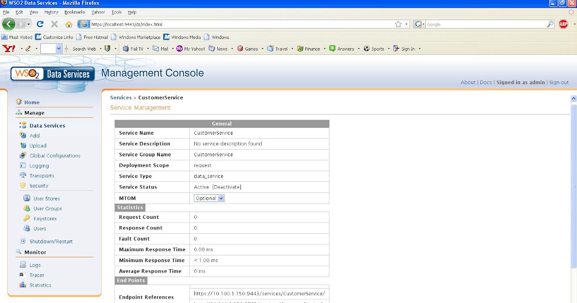Open the Add data service icon
This screenshot has height=303, width=577.
23,135
